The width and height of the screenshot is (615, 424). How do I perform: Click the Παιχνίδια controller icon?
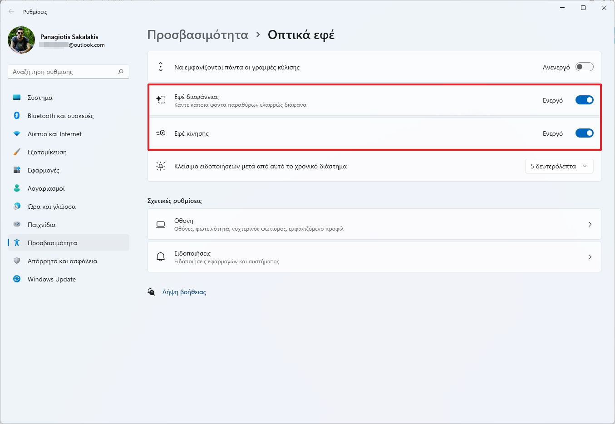(x=17, y=225)
